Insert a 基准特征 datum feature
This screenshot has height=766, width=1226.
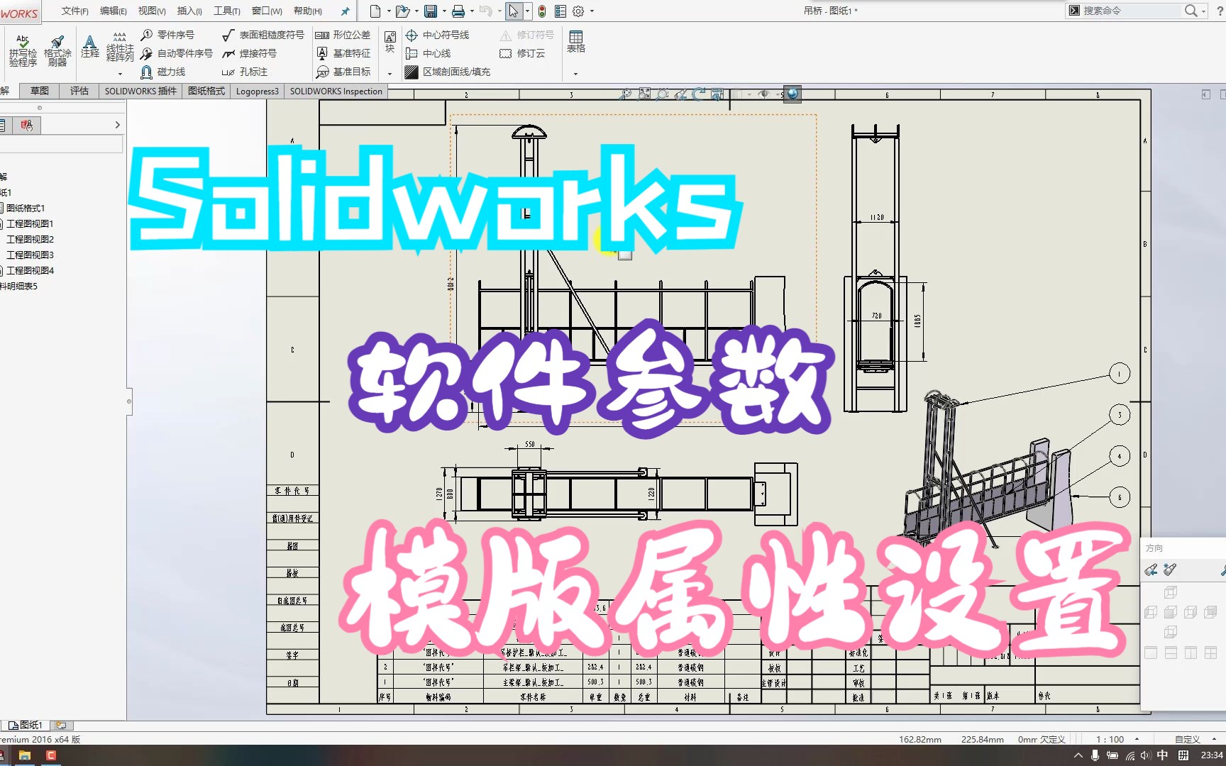click(x=343, y=53)
